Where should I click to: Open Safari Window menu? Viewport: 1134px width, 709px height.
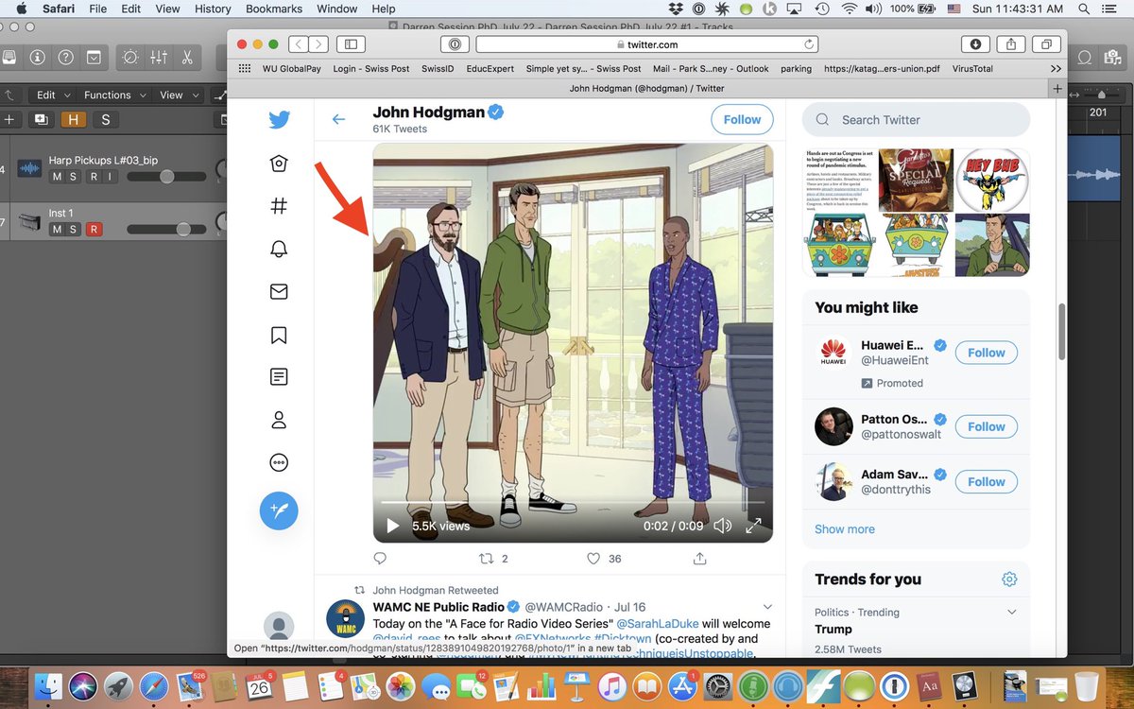click(x=336, y=9)
